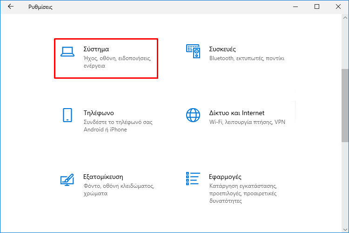Click the scrollbar down arrow
The image size is (349, 233).
345,229
